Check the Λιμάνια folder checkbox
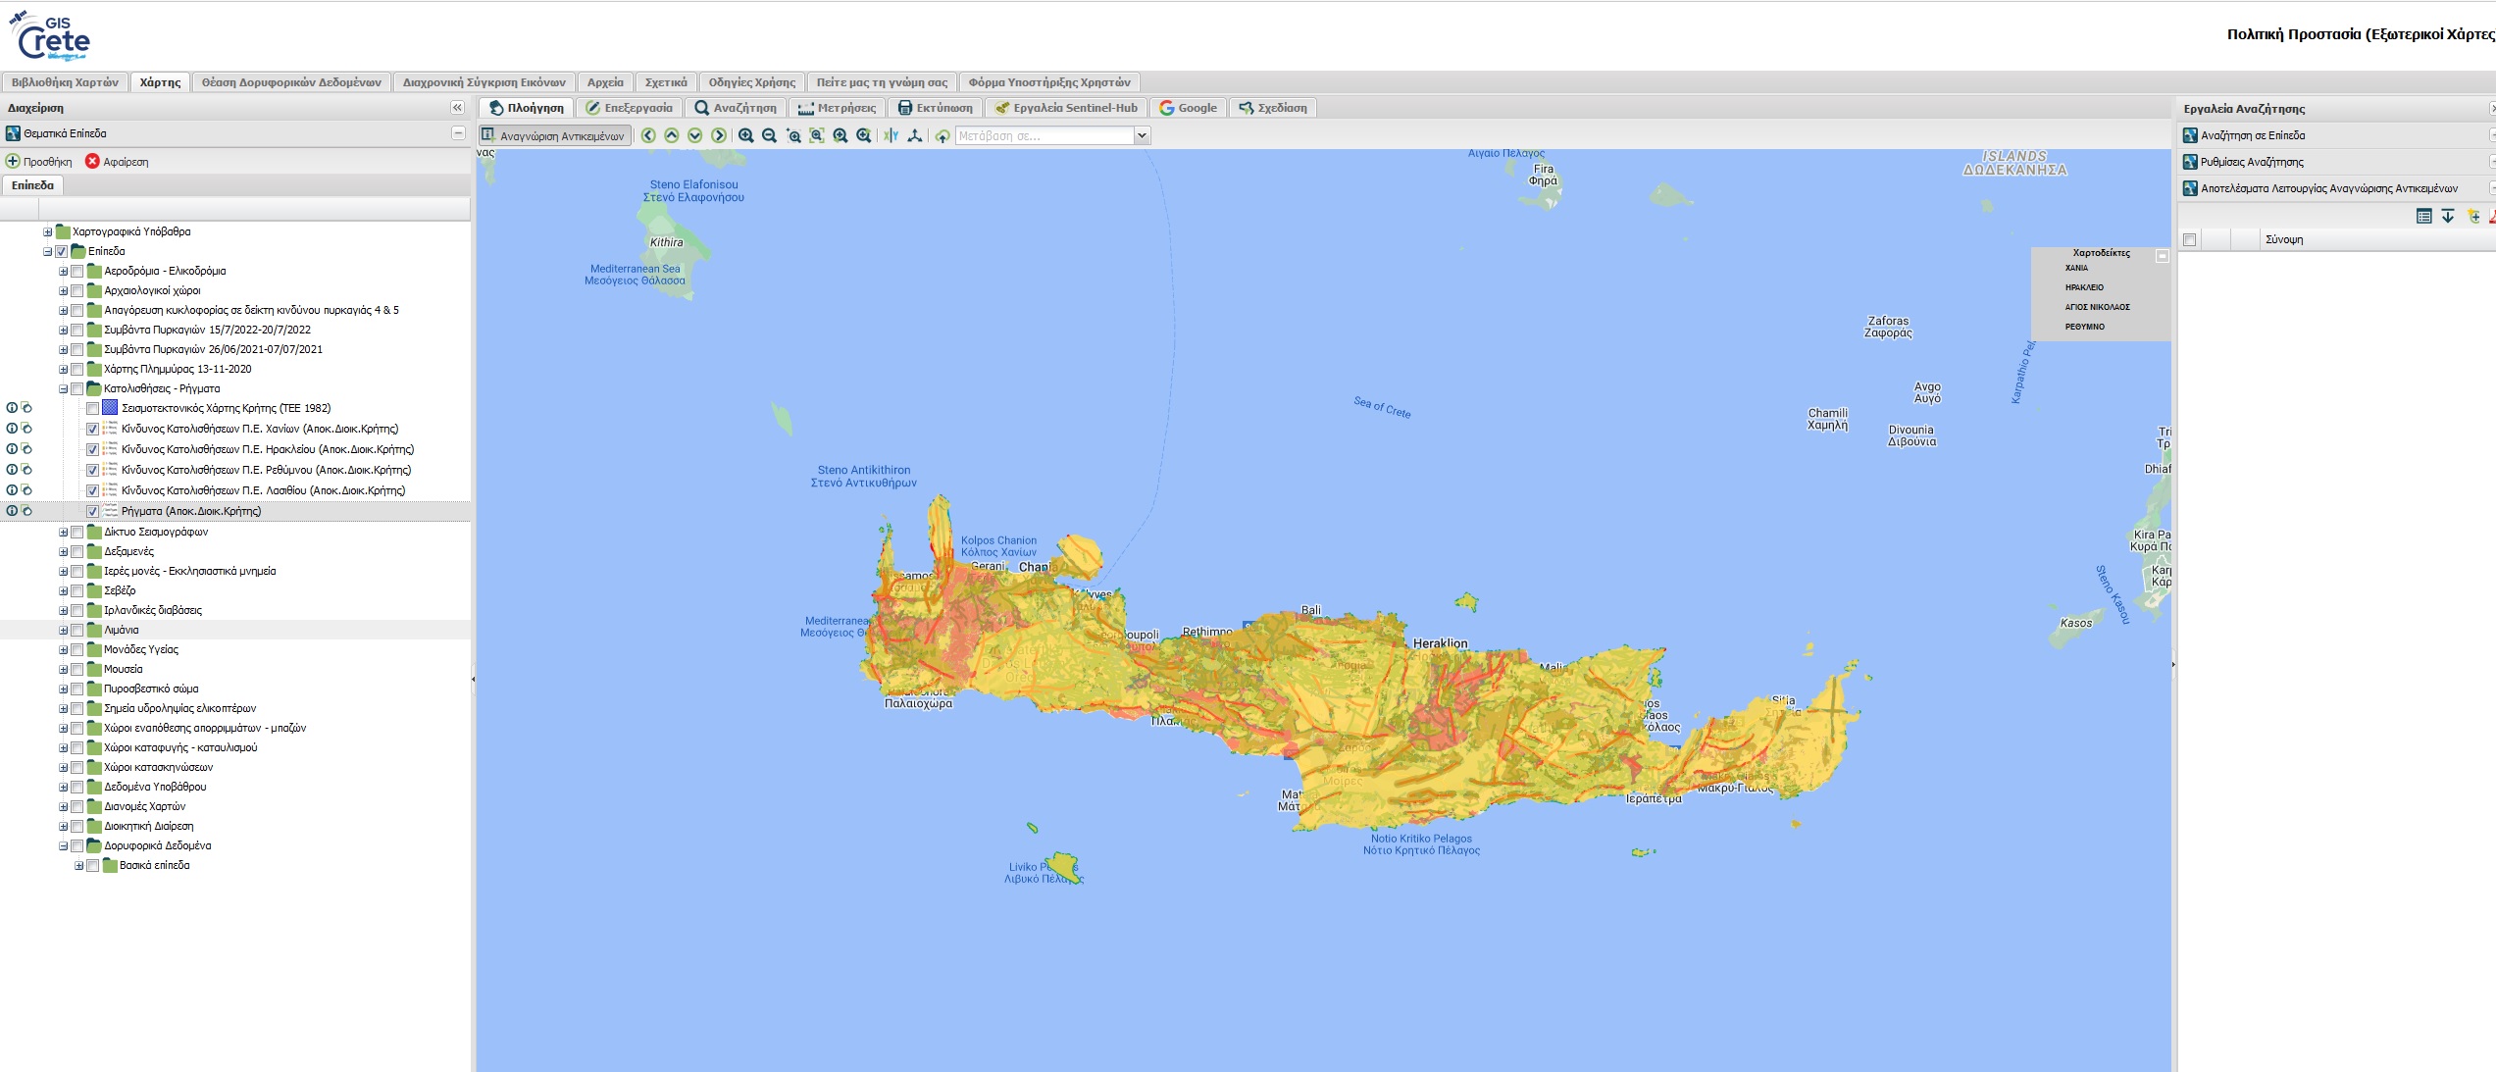Screen dimensions: 2496x1072 coord(76,630)
